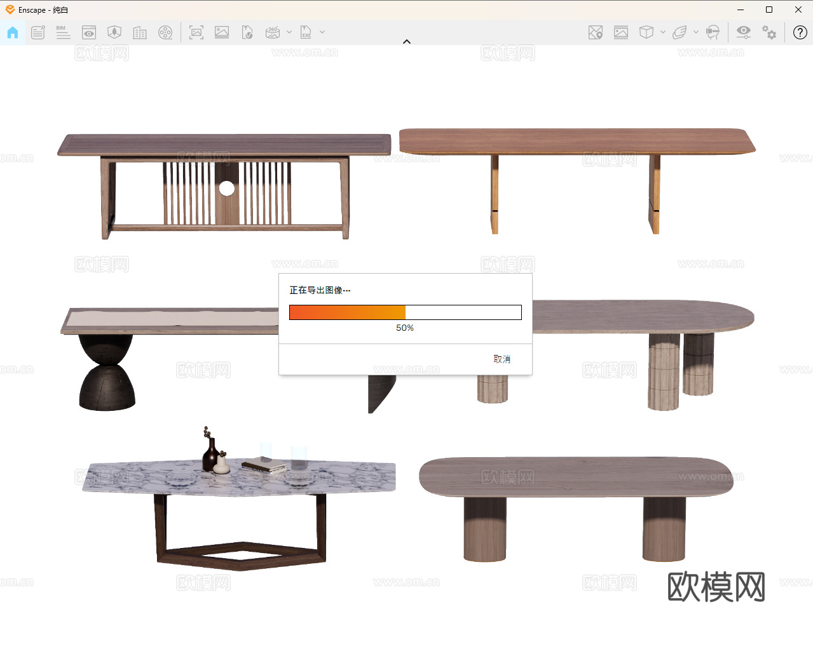Expand the cube projection dropdown arrow

tap(663, 32)
